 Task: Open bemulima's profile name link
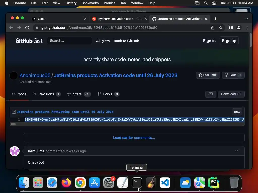[x=36, y=151]
